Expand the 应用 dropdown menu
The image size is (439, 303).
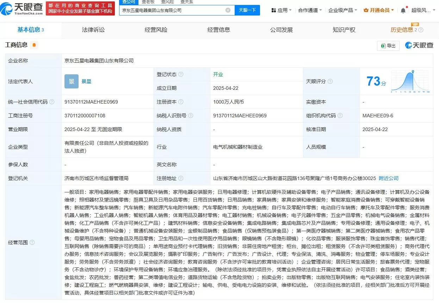(x=282, y=10)
